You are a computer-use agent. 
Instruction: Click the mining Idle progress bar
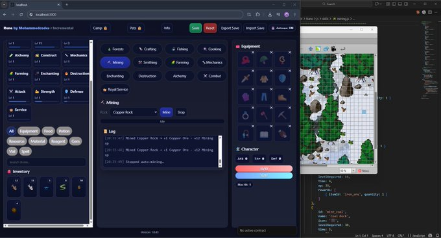(x=162, y=121)
